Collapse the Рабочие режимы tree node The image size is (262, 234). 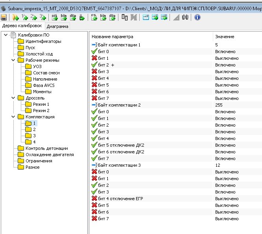click(13, 60)
